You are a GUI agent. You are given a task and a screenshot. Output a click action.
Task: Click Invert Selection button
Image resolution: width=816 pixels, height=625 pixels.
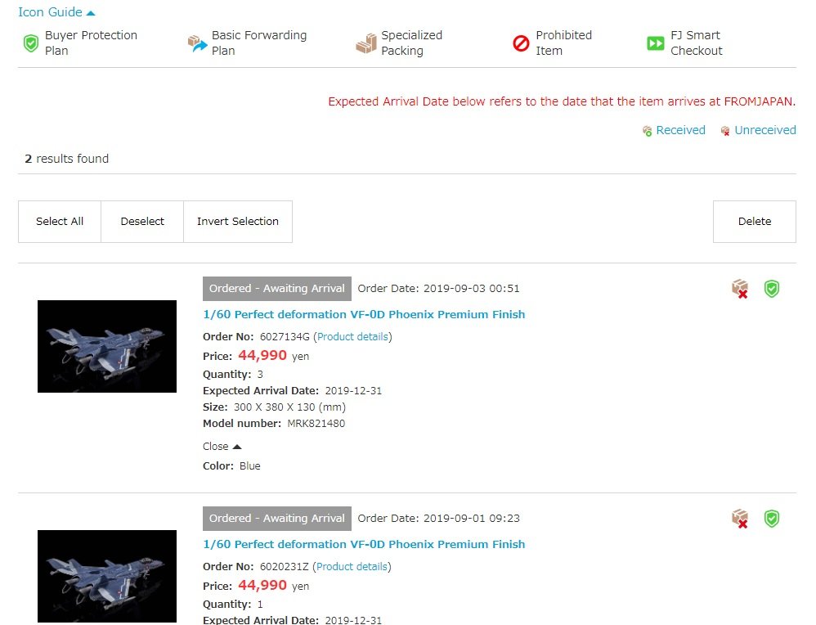pyautogui.click(x=238, y=222)
